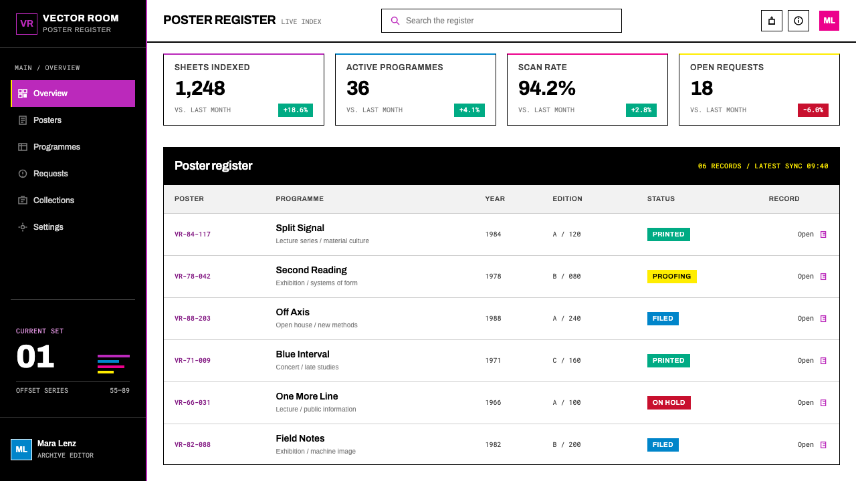Click the YEAR column header

pos(495,199)
